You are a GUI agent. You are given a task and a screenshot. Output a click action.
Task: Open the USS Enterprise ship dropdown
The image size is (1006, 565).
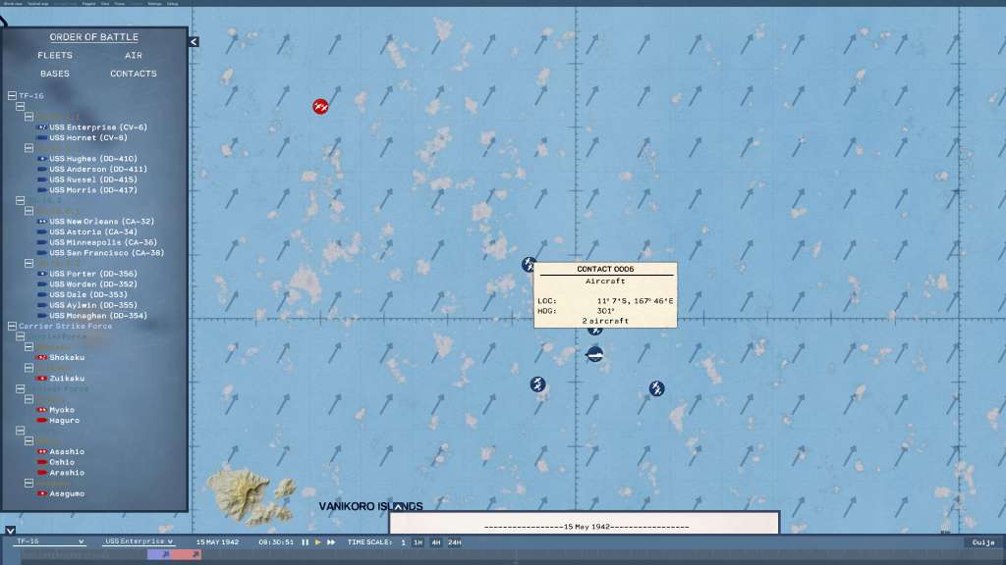pyautogui.click(x=139, y=541)
